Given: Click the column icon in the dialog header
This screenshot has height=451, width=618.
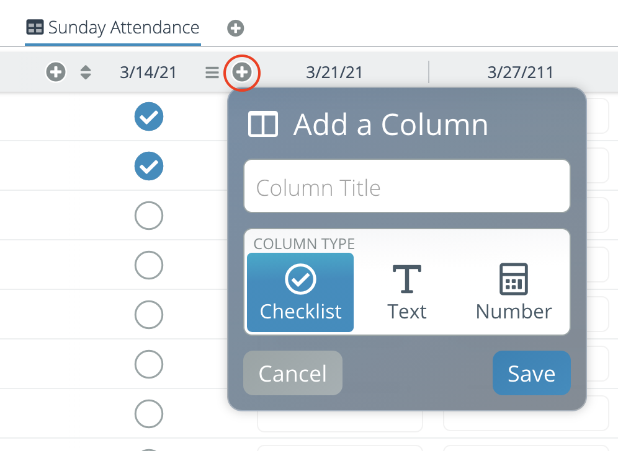Looking at the screenshot, I should (x=263, y=124).
